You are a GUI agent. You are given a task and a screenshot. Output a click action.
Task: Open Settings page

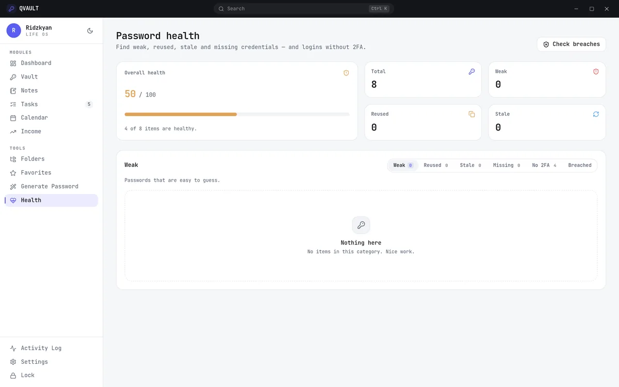52,362
